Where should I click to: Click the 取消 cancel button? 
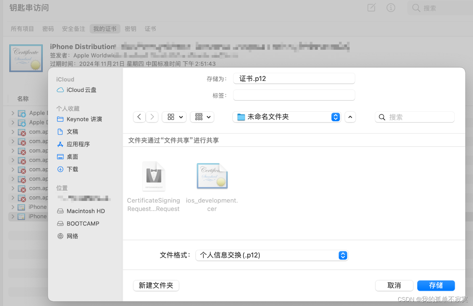[394, 285]
